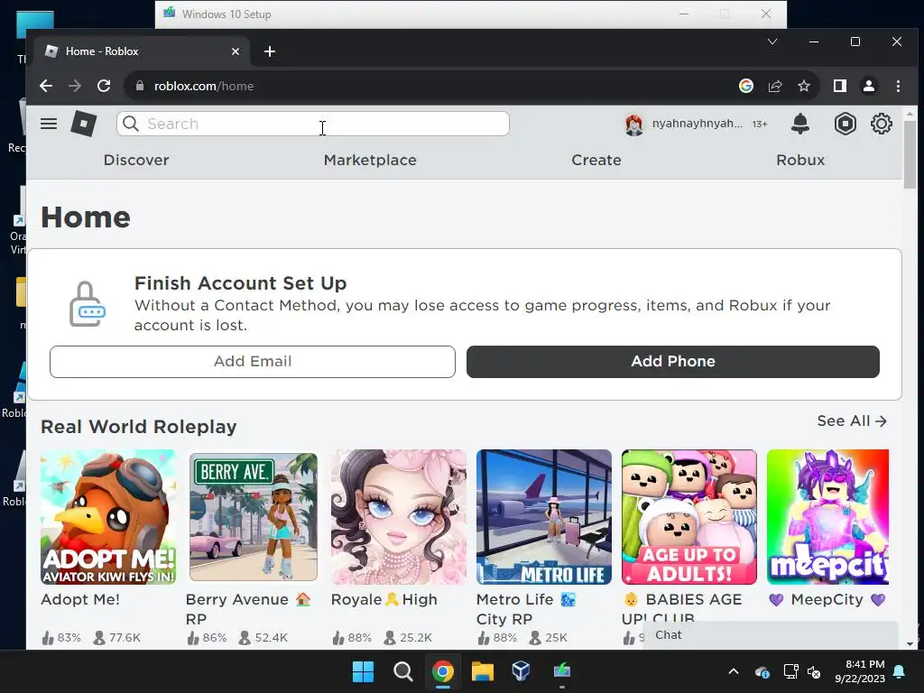924x693 pixels.
Task: Click the Berry Avenue RP title
Action: (248, 609)
